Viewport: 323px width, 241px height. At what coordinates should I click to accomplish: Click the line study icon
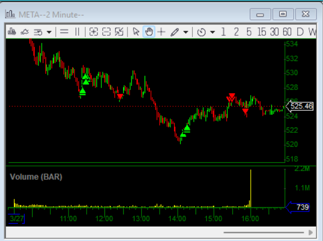tap(25, 32)
